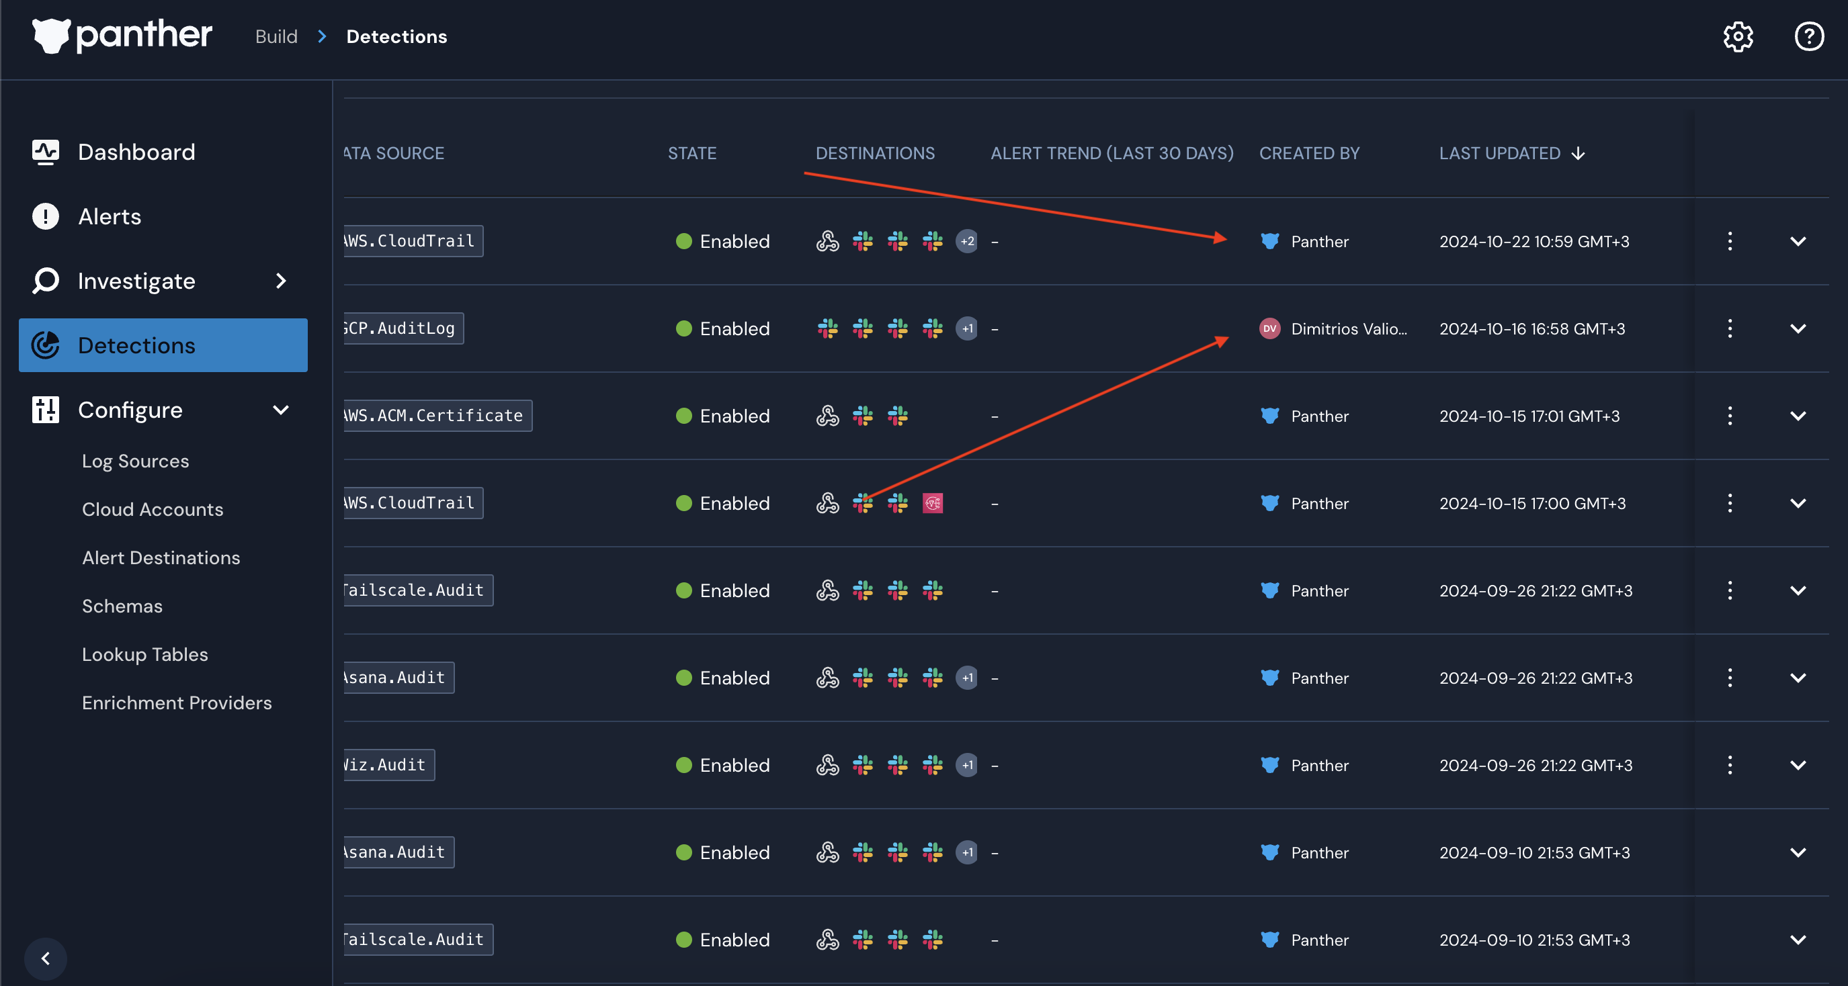Screen dimensions: 1848x986
Task: Open settings gear icon in header
Action: [1738, 36]
